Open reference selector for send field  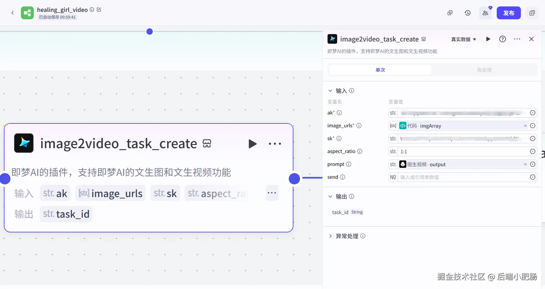533,177
